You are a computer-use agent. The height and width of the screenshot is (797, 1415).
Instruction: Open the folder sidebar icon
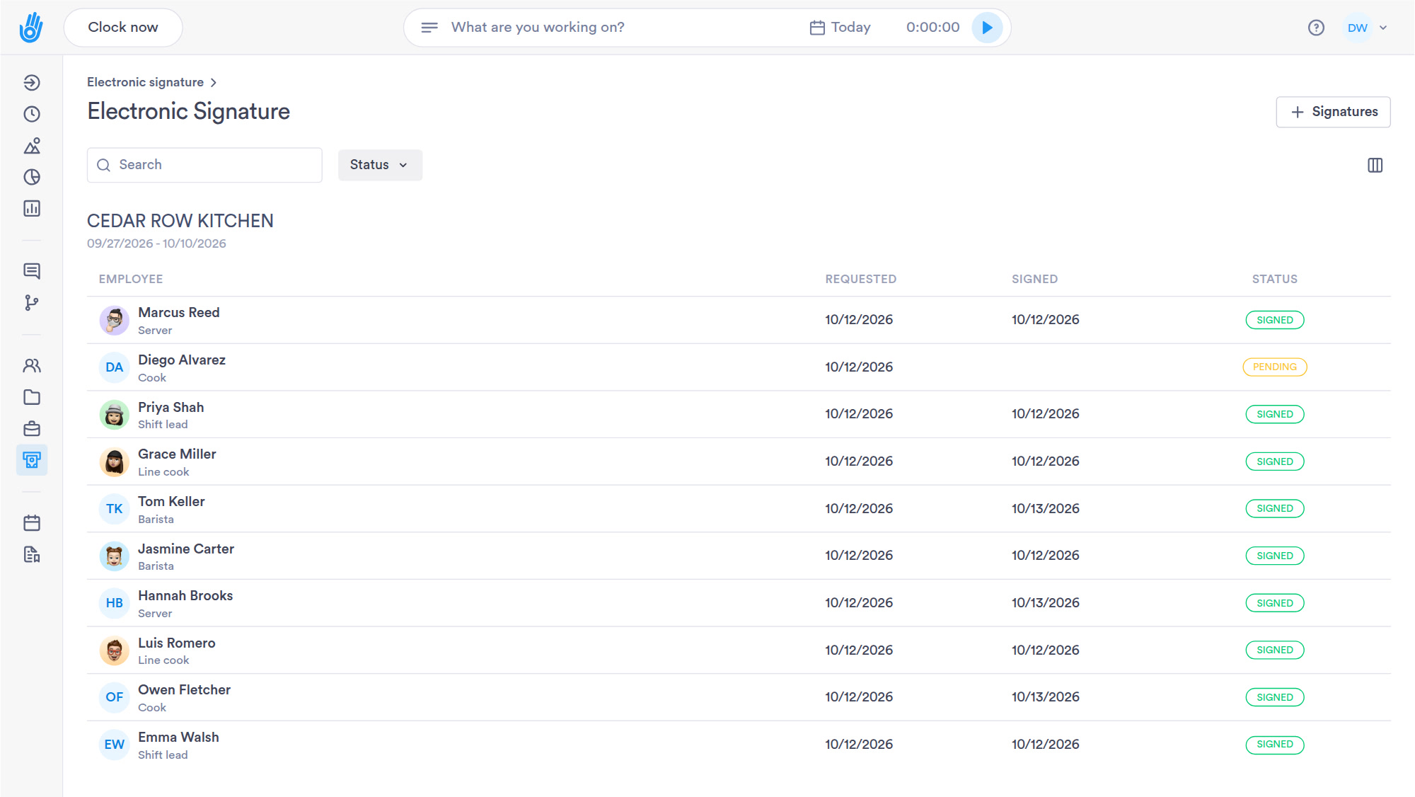(32, 397)
